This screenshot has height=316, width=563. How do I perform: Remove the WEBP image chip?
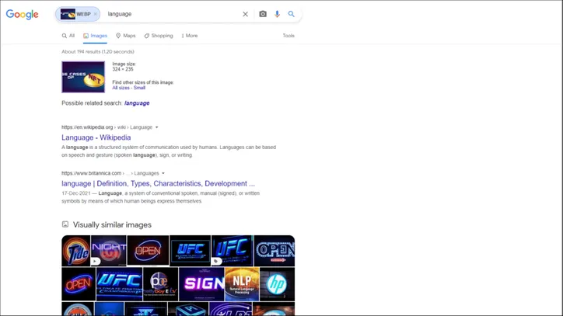point(95,14)
